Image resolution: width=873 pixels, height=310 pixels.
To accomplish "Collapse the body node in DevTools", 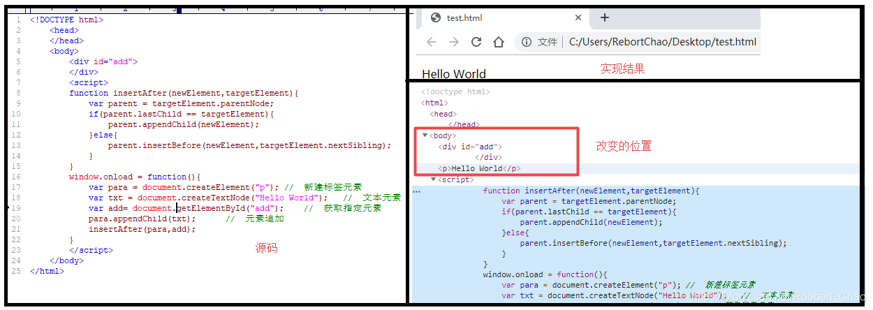I will pos(425,135).
